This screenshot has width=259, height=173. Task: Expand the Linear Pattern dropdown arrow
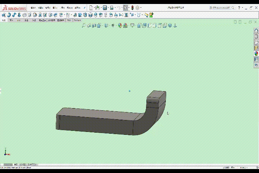(x=71, y=15)
